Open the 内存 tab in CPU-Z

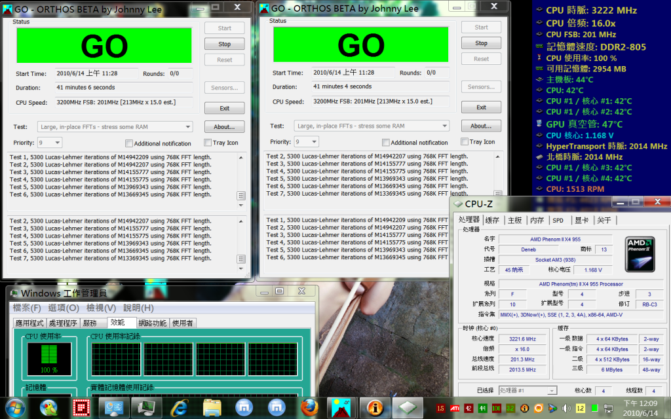(x=537, y=220)
